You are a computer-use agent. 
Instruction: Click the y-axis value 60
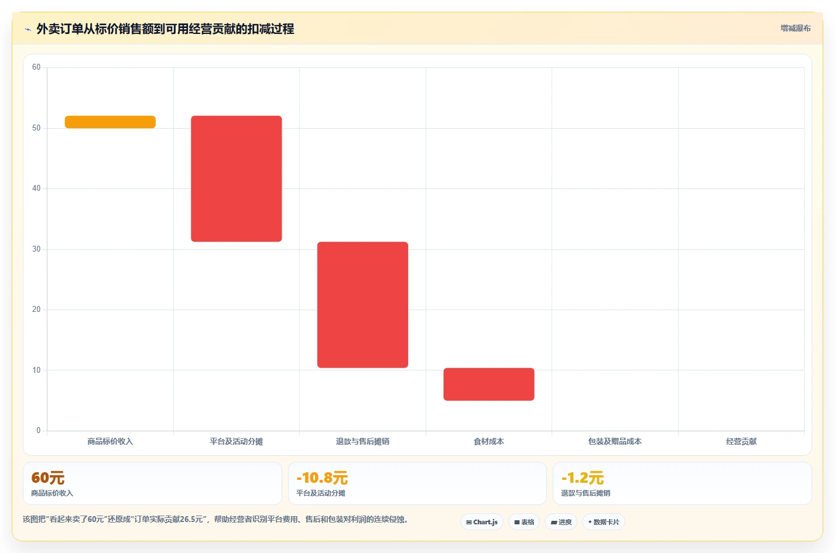pos(36,67)
